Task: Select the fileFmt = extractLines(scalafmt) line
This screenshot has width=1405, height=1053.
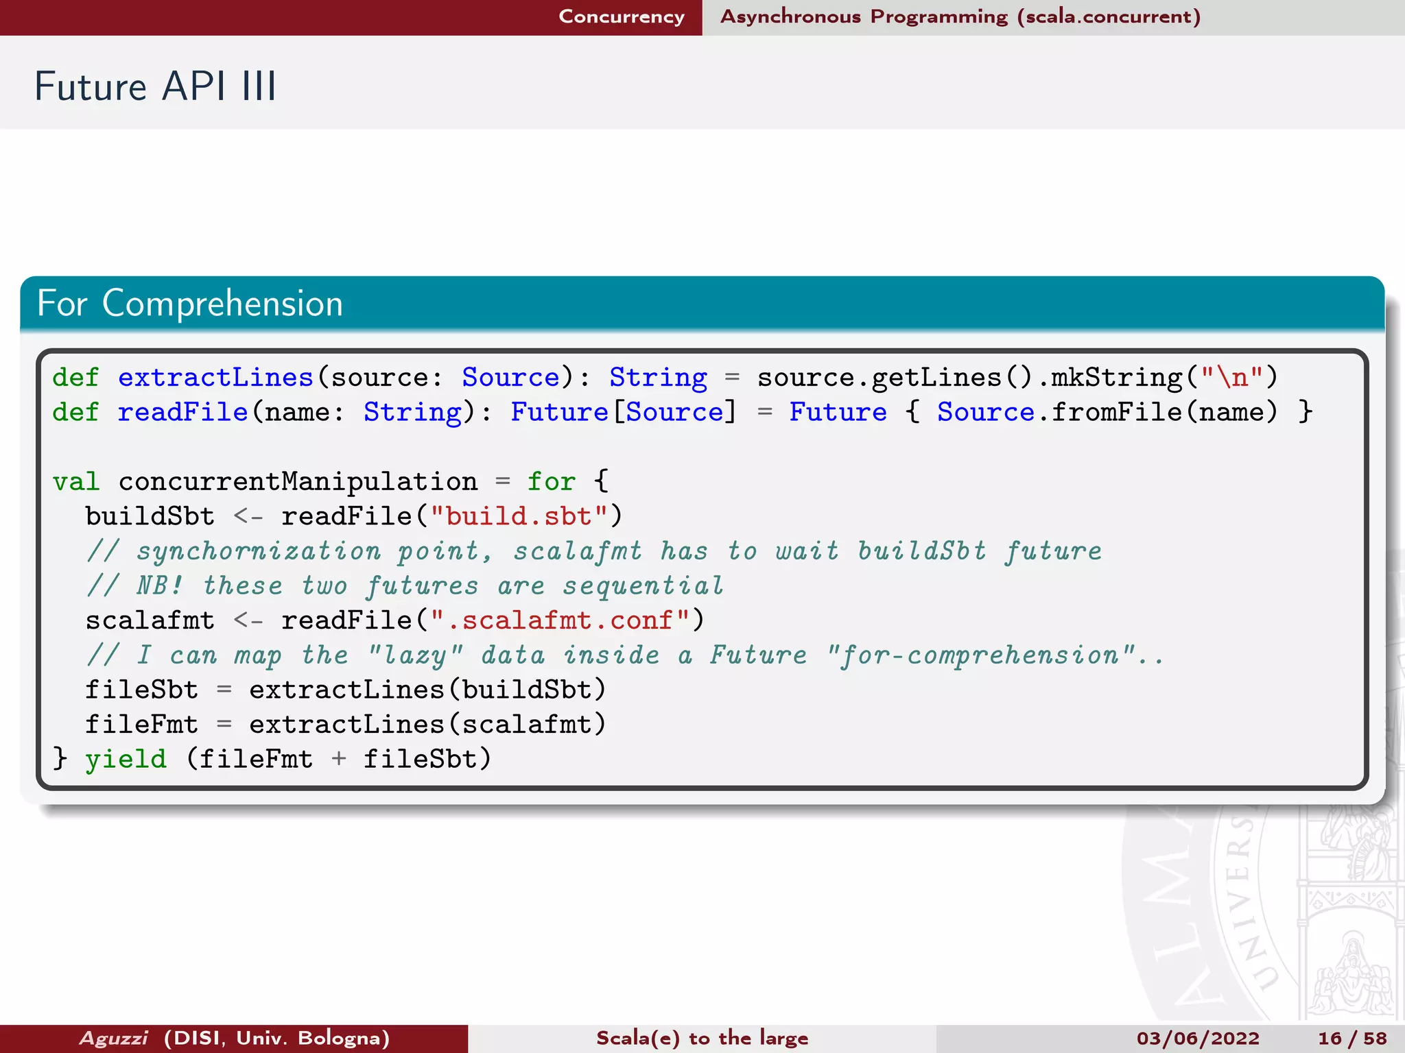Action: (x=346, y=725)
